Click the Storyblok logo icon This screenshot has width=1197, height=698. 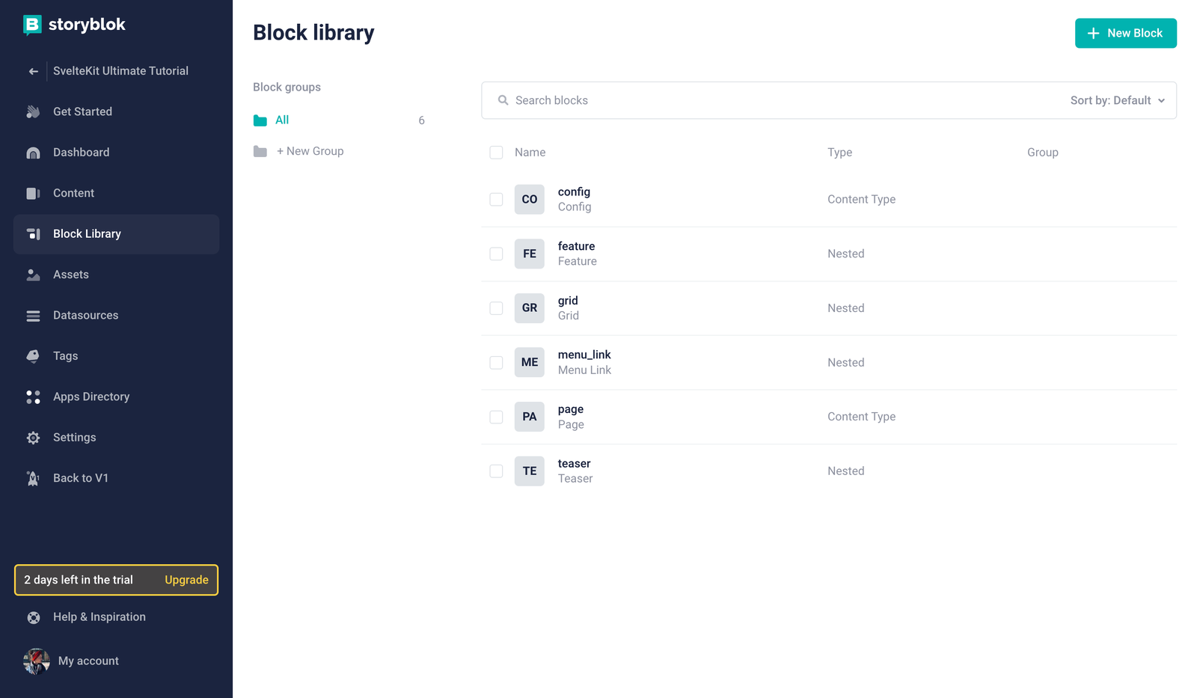click(32, 25)
